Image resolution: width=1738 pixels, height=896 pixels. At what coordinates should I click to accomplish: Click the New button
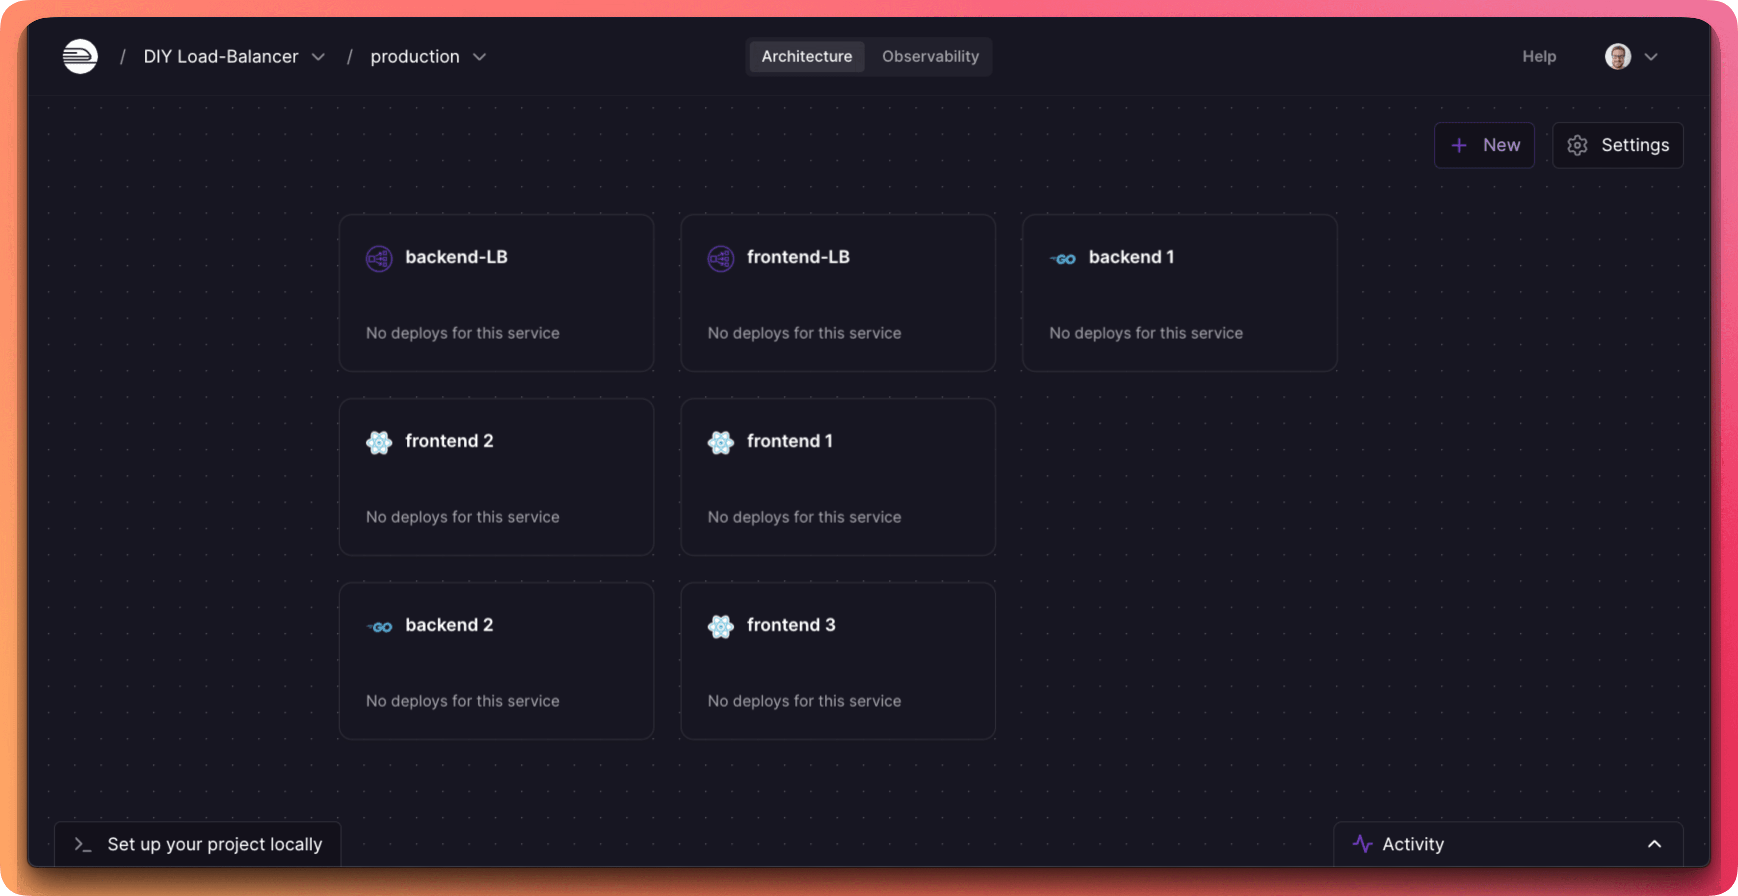pos(1484,145)
